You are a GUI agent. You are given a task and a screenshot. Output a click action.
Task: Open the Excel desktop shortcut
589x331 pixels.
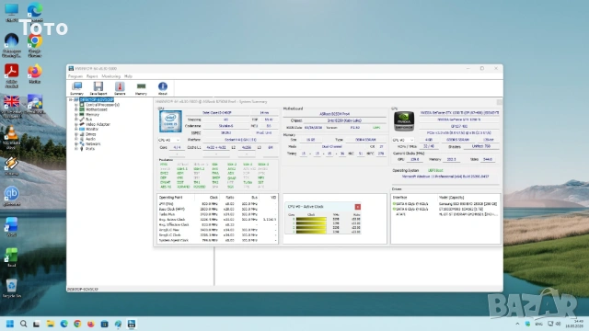[11, 257]
